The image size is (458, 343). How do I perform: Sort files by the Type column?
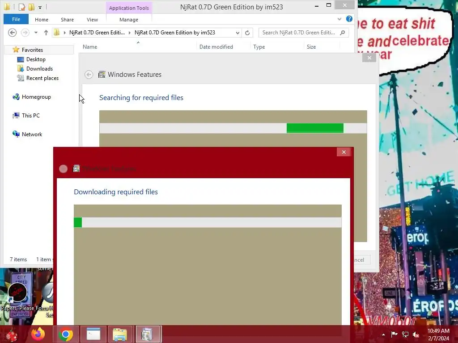tap(259, 46)
